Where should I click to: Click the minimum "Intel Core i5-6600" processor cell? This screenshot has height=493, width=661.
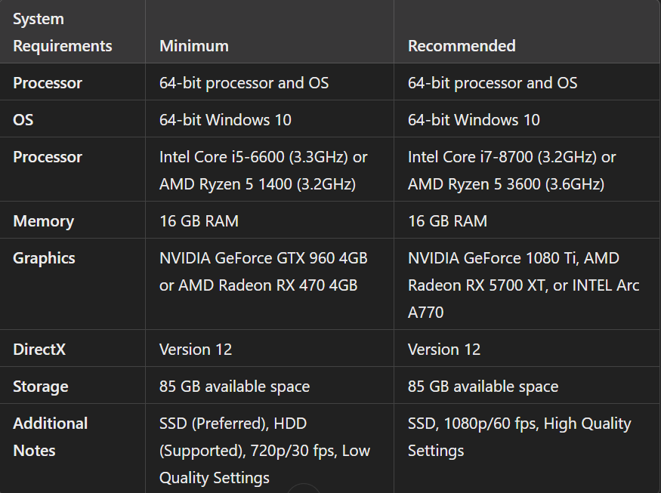coord(263,171)
